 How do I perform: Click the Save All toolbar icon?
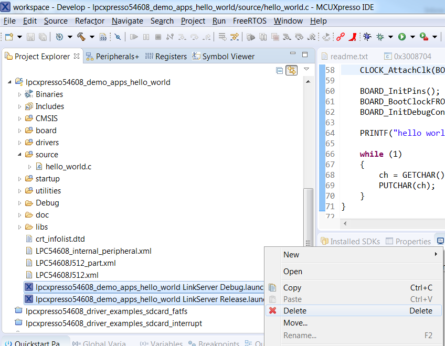click(x=43, y=37)
